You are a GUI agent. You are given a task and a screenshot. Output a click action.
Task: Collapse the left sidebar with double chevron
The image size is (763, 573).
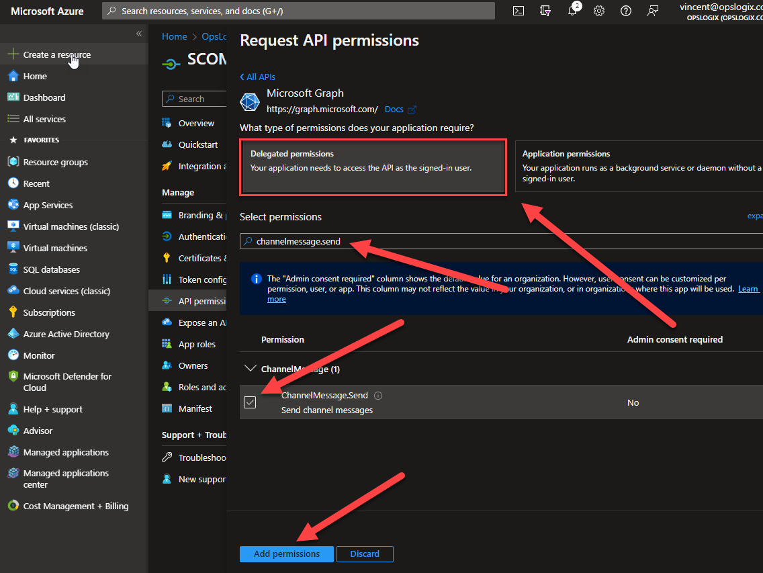pyautogui.click(x=139, y=34)
